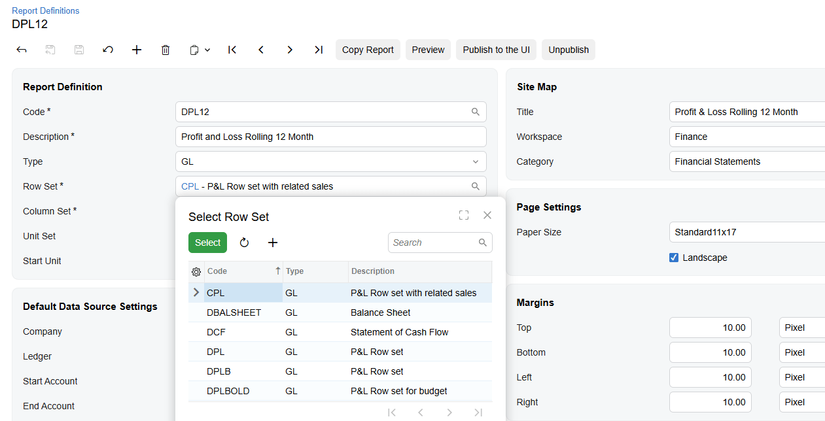Add a new record with plus icon in main toolbar
825x421 pixels.
[137, 50]
